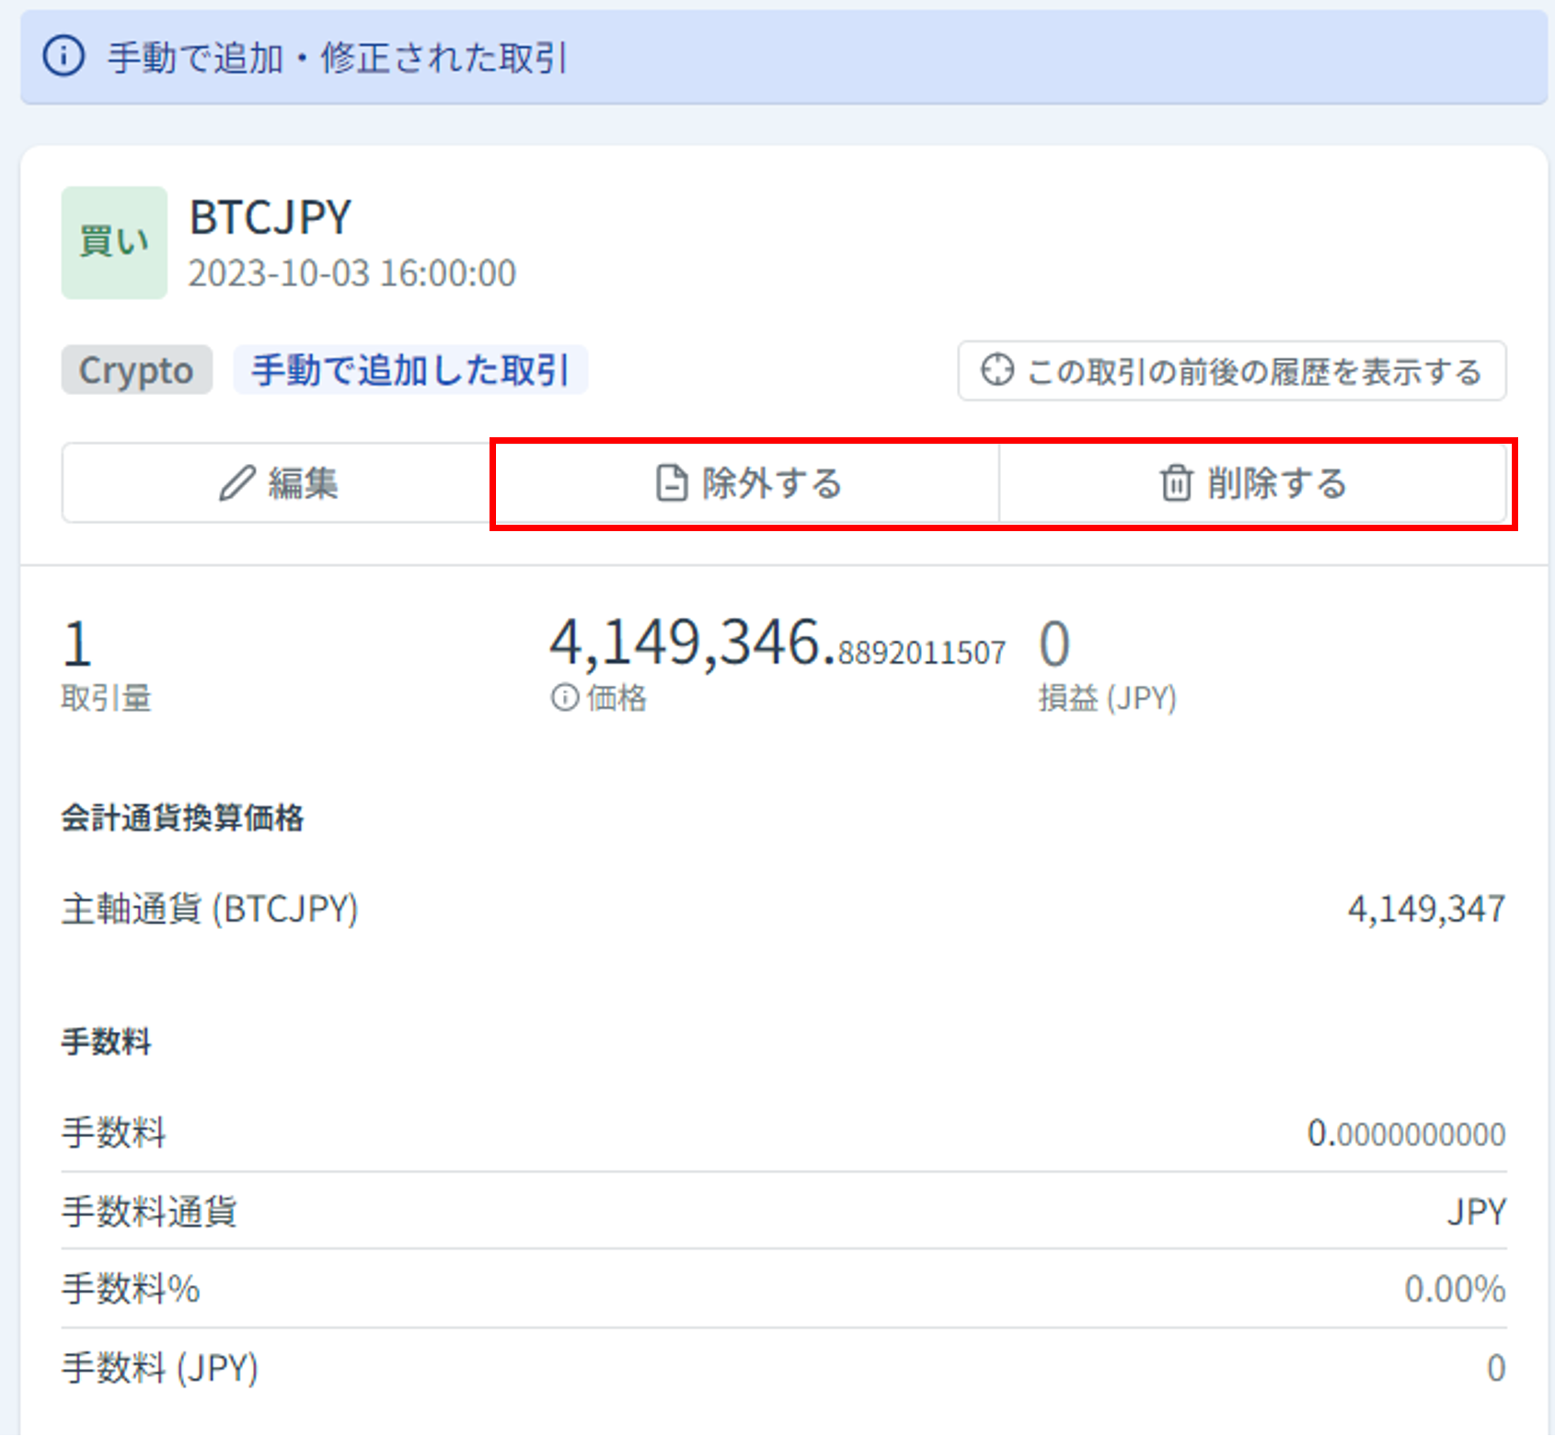1555x1437 pixels.
Task: Click the date 2023-10-03 16:00:00
Action: coord(352,273)
